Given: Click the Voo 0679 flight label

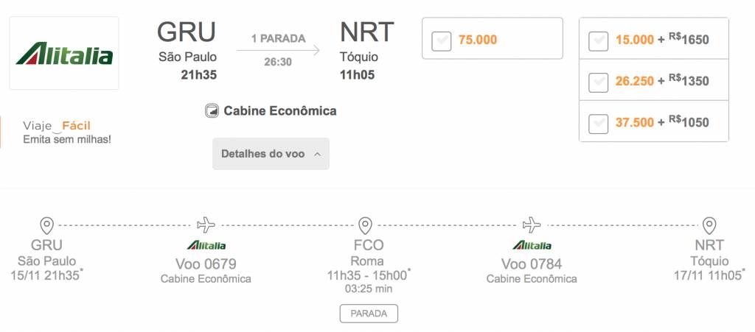Looking at the screenshot, I should tap(206, 264).
